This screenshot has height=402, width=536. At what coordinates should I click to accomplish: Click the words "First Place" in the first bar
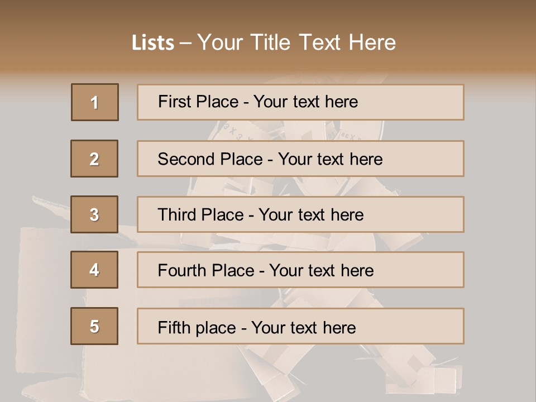pyautogui.click(x=198, y=102)
